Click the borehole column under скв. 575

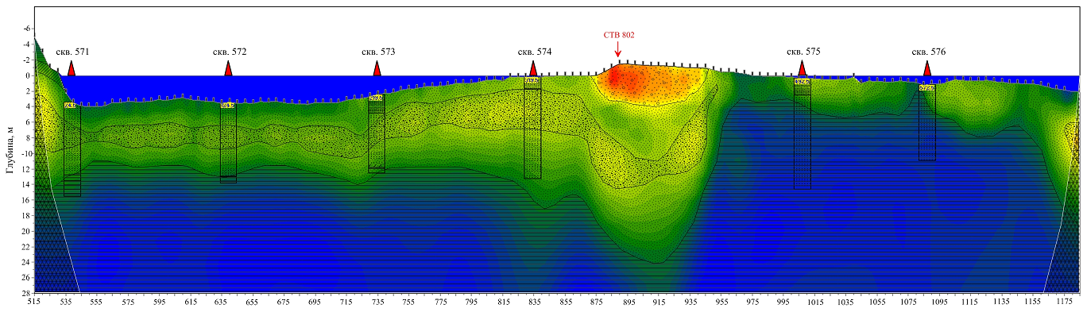click(803, 133)
